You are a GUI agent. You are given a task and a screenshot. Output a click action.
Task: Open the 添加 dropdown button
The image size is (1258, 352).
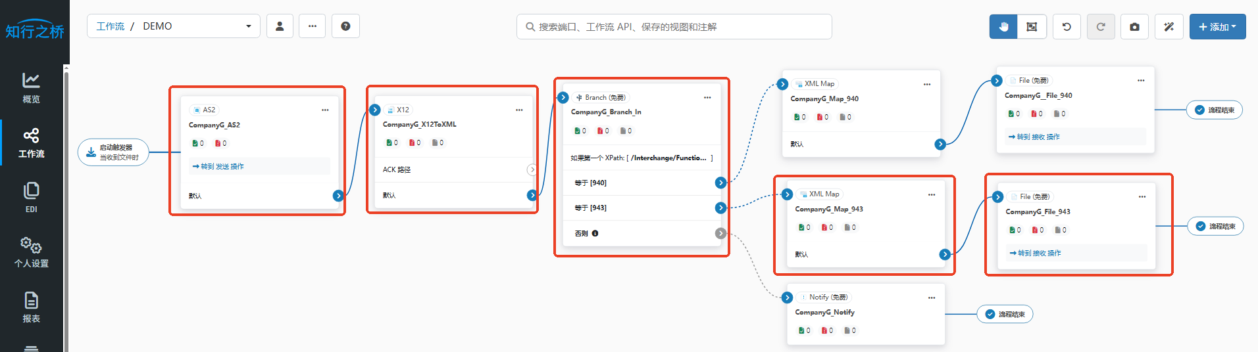point(1217,27)
